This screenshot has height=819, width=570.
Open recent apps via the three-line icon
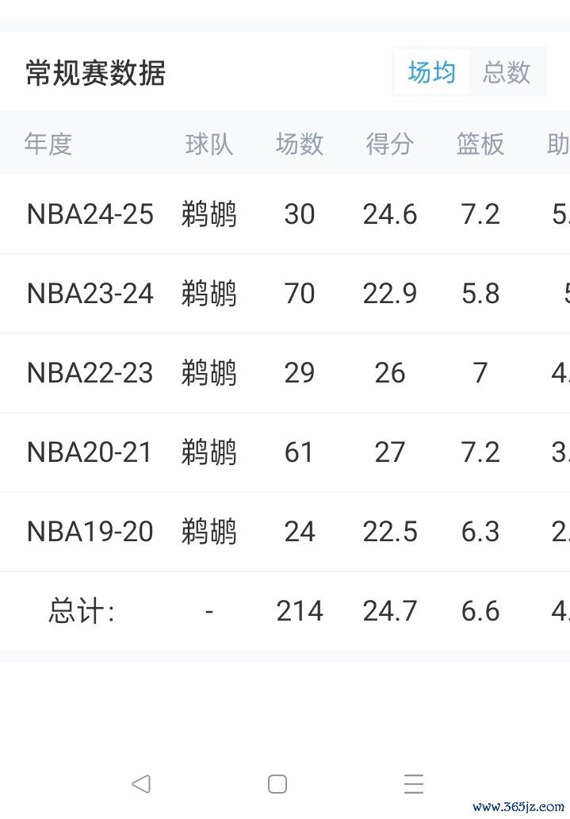point(413,784)
